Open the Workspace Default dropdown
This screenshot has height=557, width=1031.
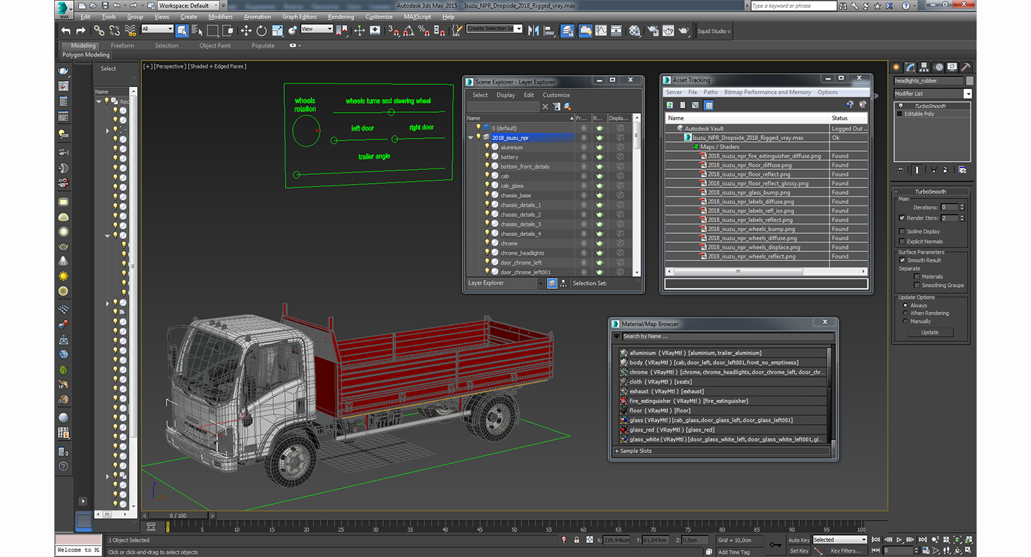pos(187,6)
